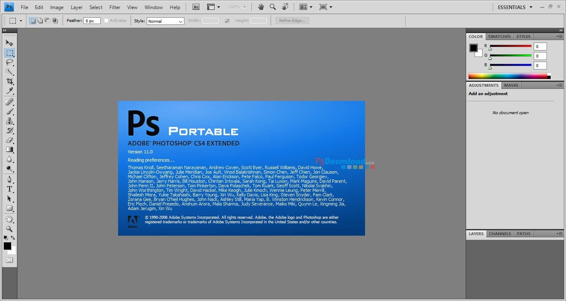Expand the toolbox to two columns

click(x=5, y=30)
